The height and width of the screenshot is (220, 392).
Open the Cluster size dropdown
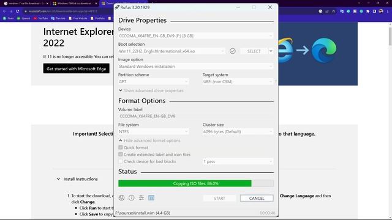238,131
